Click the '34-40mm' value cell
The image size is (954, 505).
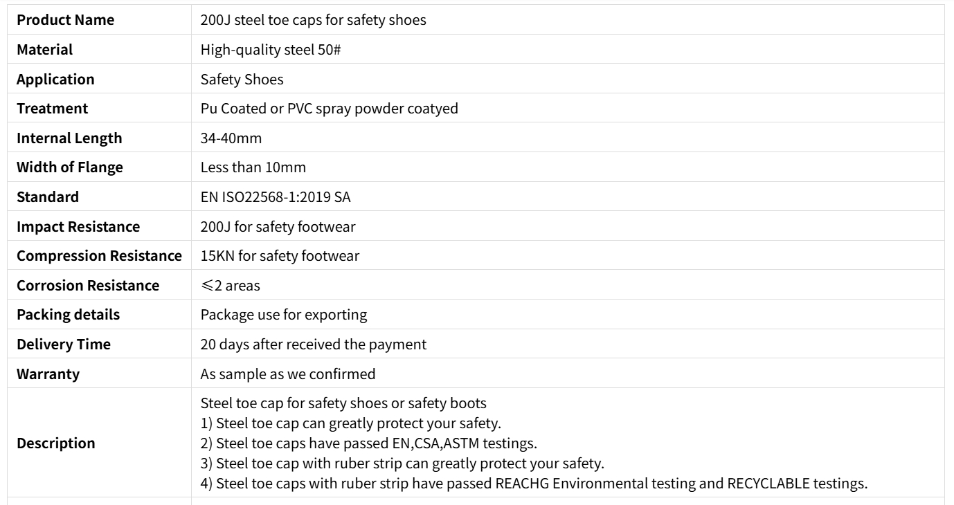231,138
